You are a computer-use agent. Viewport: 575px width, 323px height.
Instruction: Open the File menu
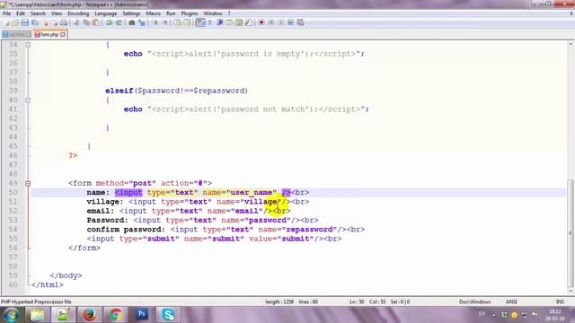point(6,13)
